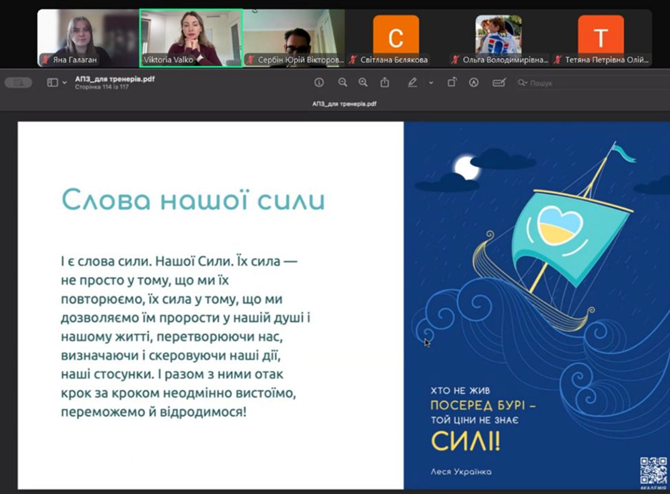Open the form fill/signature icon
Image resolution: width=670 pixels, height=494 pixels.
pyautogui.click(x=498, y=83)
